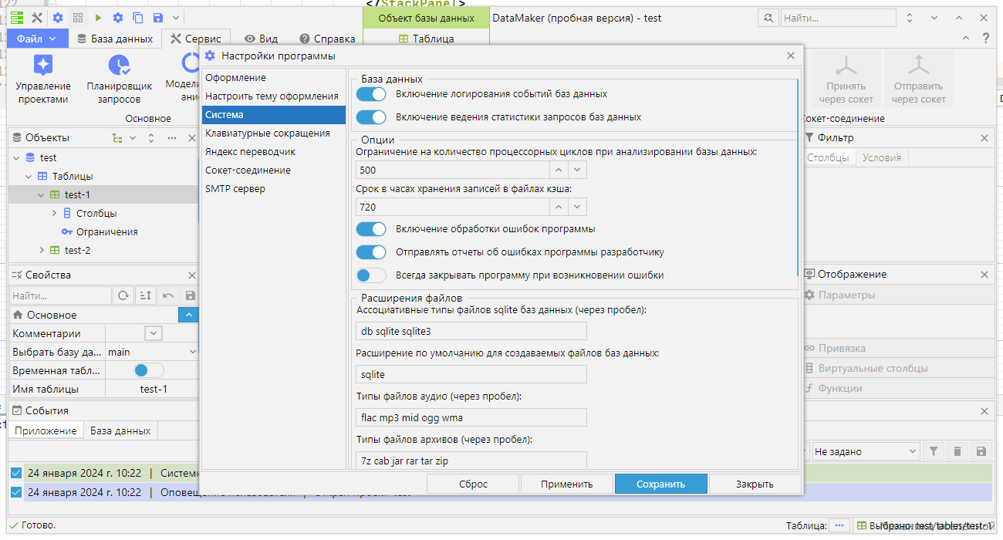This screenshot has height=540, width=1003.
Task: Select the Таблица contextual tab
Action: (426, 39)
